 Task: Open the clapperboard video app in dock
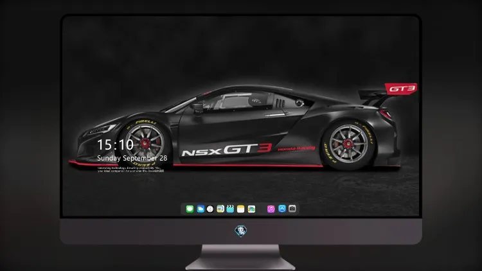point(230,209)
